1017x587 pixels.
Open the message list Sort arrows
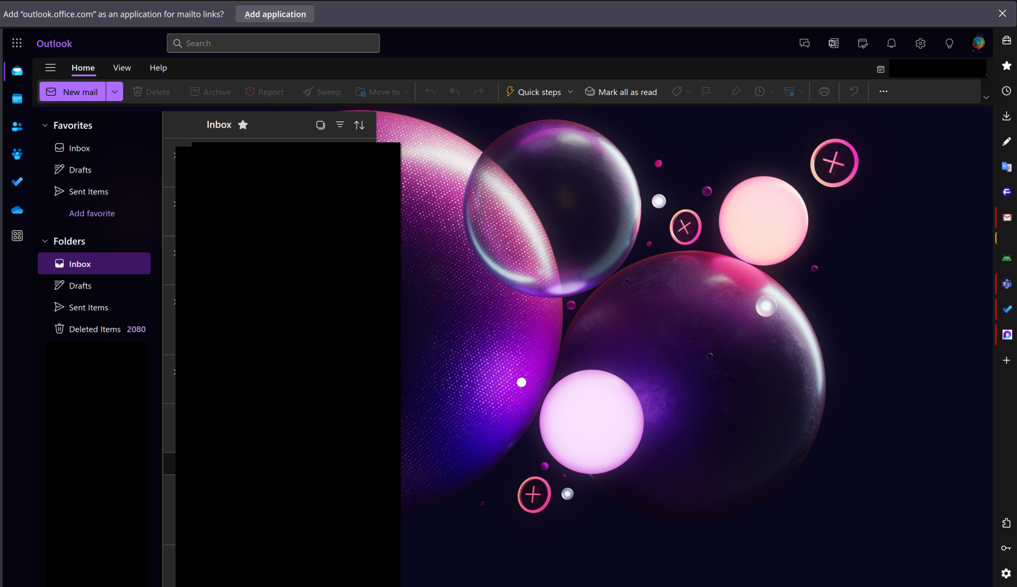(359, 125)
